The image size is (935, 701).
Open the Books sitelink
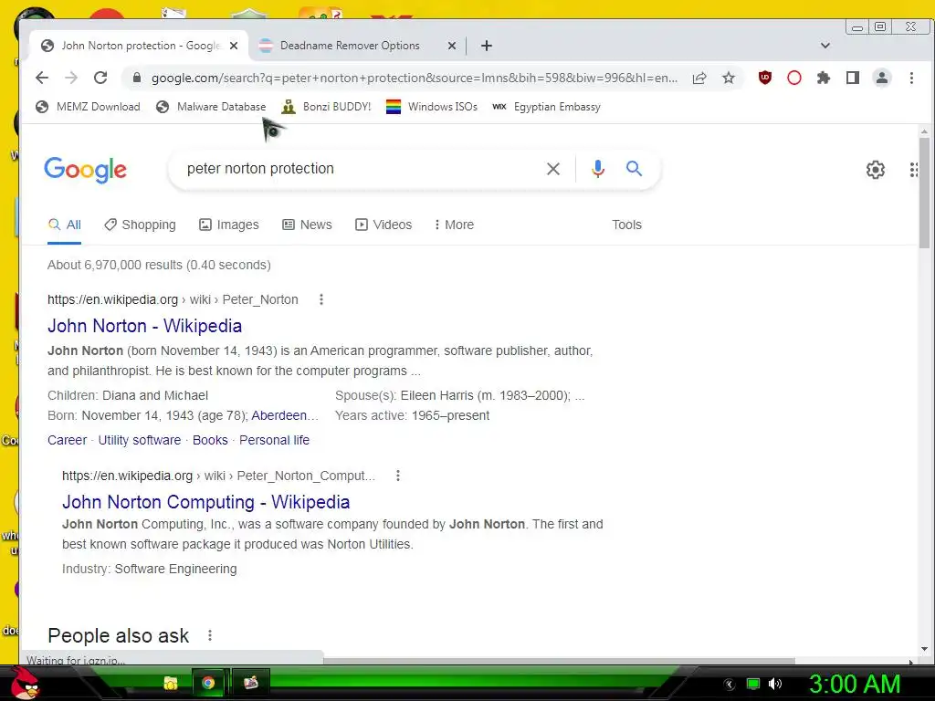point(210,440)
